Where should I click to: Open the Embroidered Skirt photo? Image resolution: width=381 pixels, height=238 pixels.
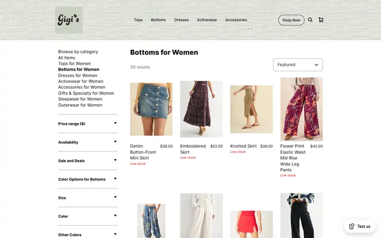(x=202, y=109)
